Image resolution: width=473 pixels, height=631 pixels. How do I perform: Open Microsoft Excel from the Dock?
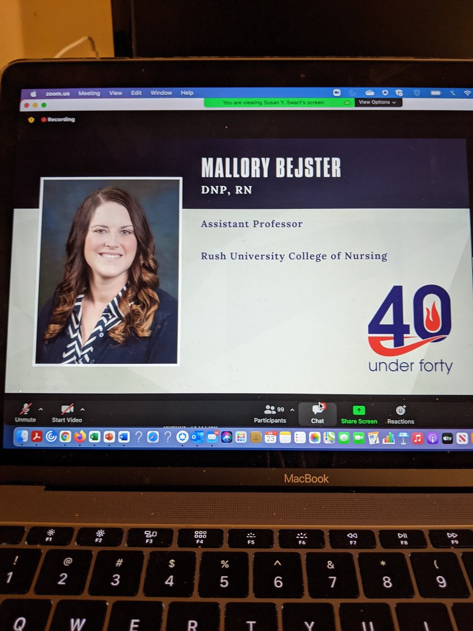click(x=95, y=437)
